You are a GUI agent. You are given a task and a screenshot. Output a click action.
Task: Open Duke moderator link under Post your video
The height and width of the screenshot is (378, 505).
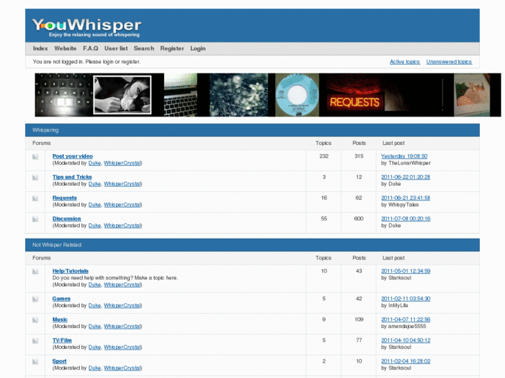94,163
